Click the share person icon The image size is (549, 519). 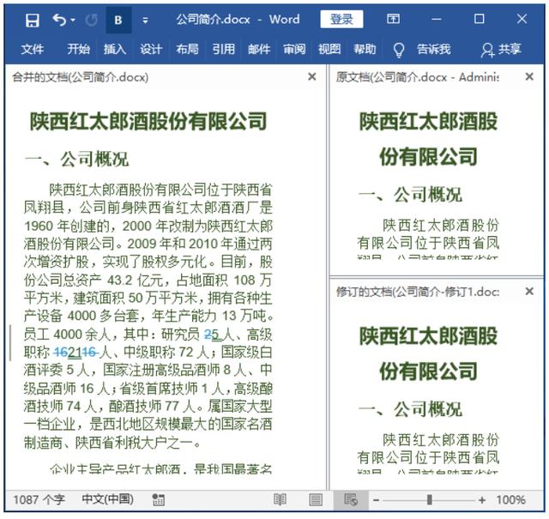[x=487, y=50]
